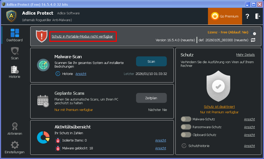Toggle the Ransomware-Schutz switch
Screen dimensions: 264x159
186,127
